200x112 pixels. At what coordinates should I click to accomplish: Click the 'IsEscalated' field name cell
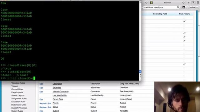95,88
